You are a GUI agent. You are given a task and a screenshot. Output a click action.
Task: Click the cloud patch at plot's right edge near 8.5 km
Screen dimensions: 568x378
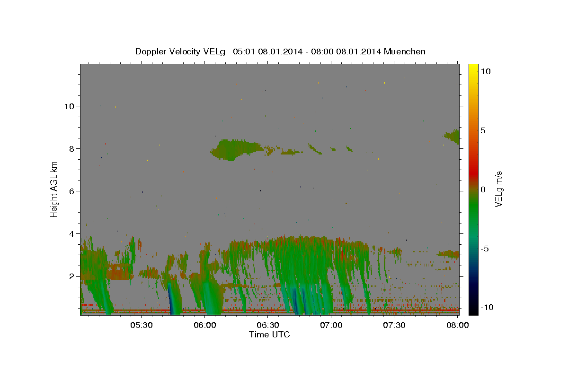click(x=453, y=137)
